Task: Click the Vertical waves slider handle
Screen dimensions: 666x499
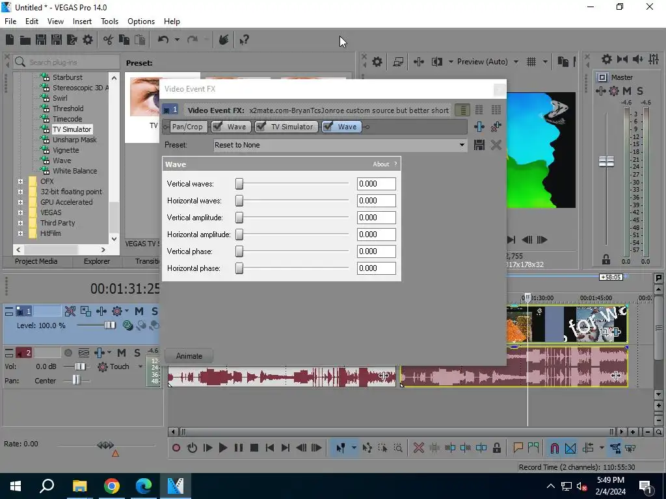Action: tap(239, 184)
